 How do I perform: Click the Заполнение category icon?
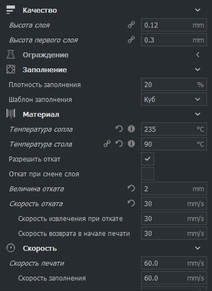tap(10, 69)
